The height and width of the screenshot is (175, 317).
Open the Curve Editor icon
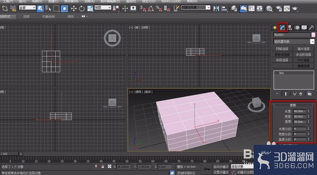pos(251,9)
